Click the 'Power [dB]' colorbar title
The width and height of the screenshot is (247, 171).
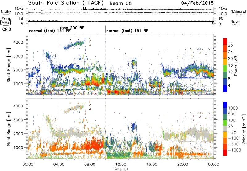[236, 65]
